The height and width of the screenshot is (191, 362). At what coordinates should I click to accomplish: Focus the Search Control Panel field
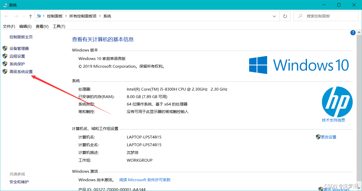[326, 16]
